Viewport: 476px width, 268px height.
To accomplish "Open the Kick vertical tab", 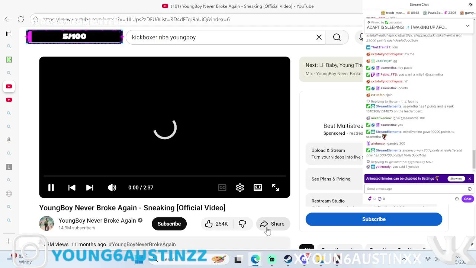I will pos(9,60).
